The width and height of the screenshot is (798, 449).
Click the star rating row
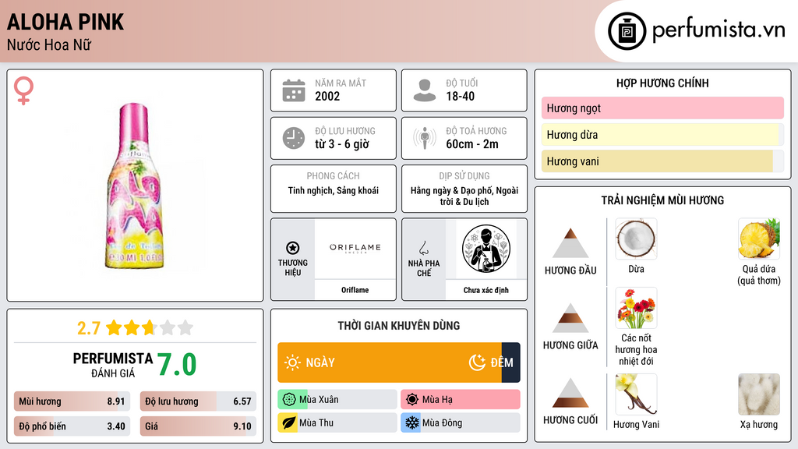click(150, 327)
